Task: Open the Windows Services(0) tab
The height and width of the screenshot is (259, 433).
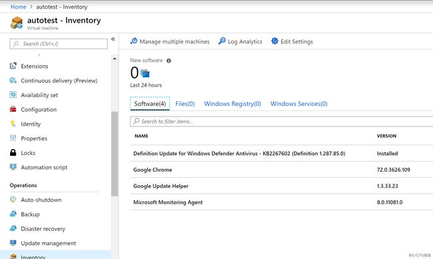Action: point(299,104)
